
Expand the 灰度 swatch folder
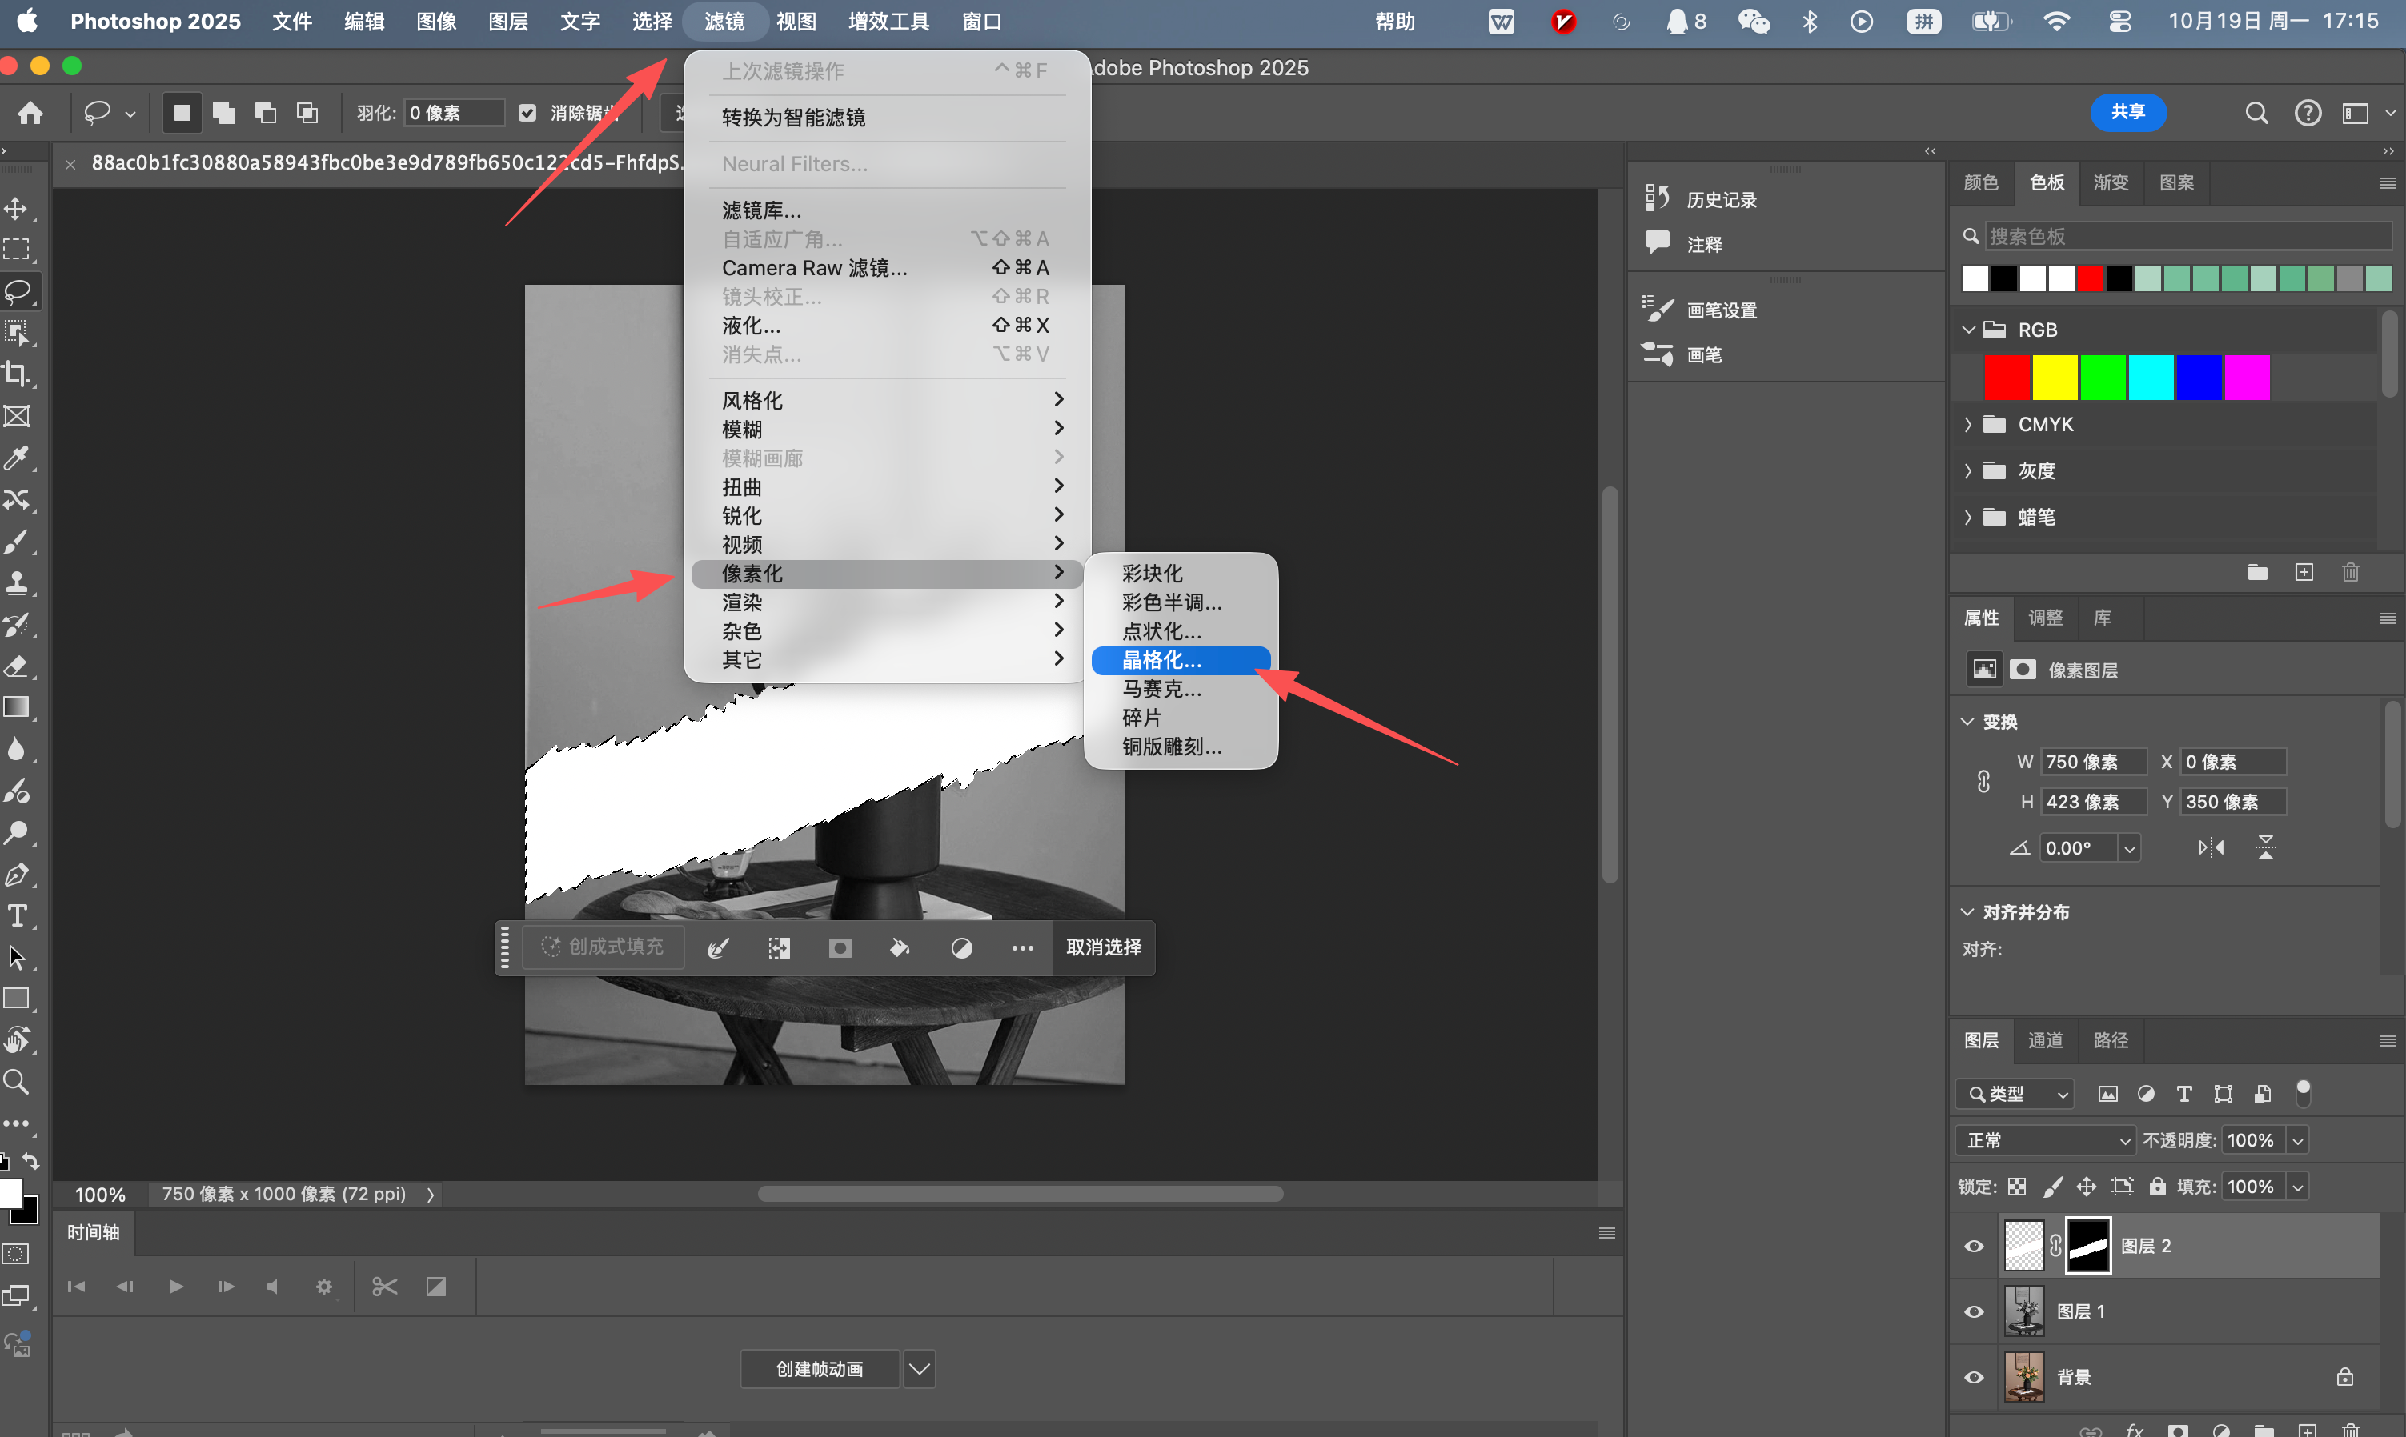[x=1968, y=470]
